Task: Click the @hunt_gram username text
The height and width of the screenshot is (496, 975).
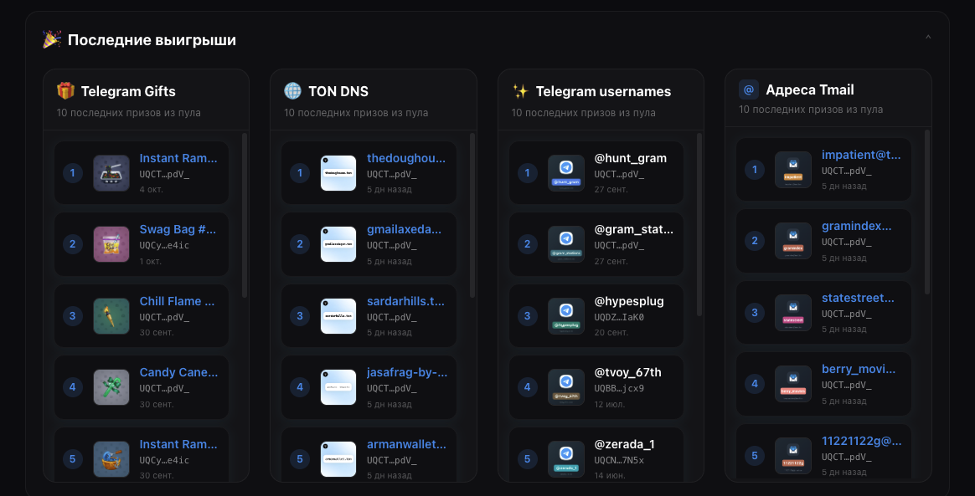Action: [x=631, y=158]
